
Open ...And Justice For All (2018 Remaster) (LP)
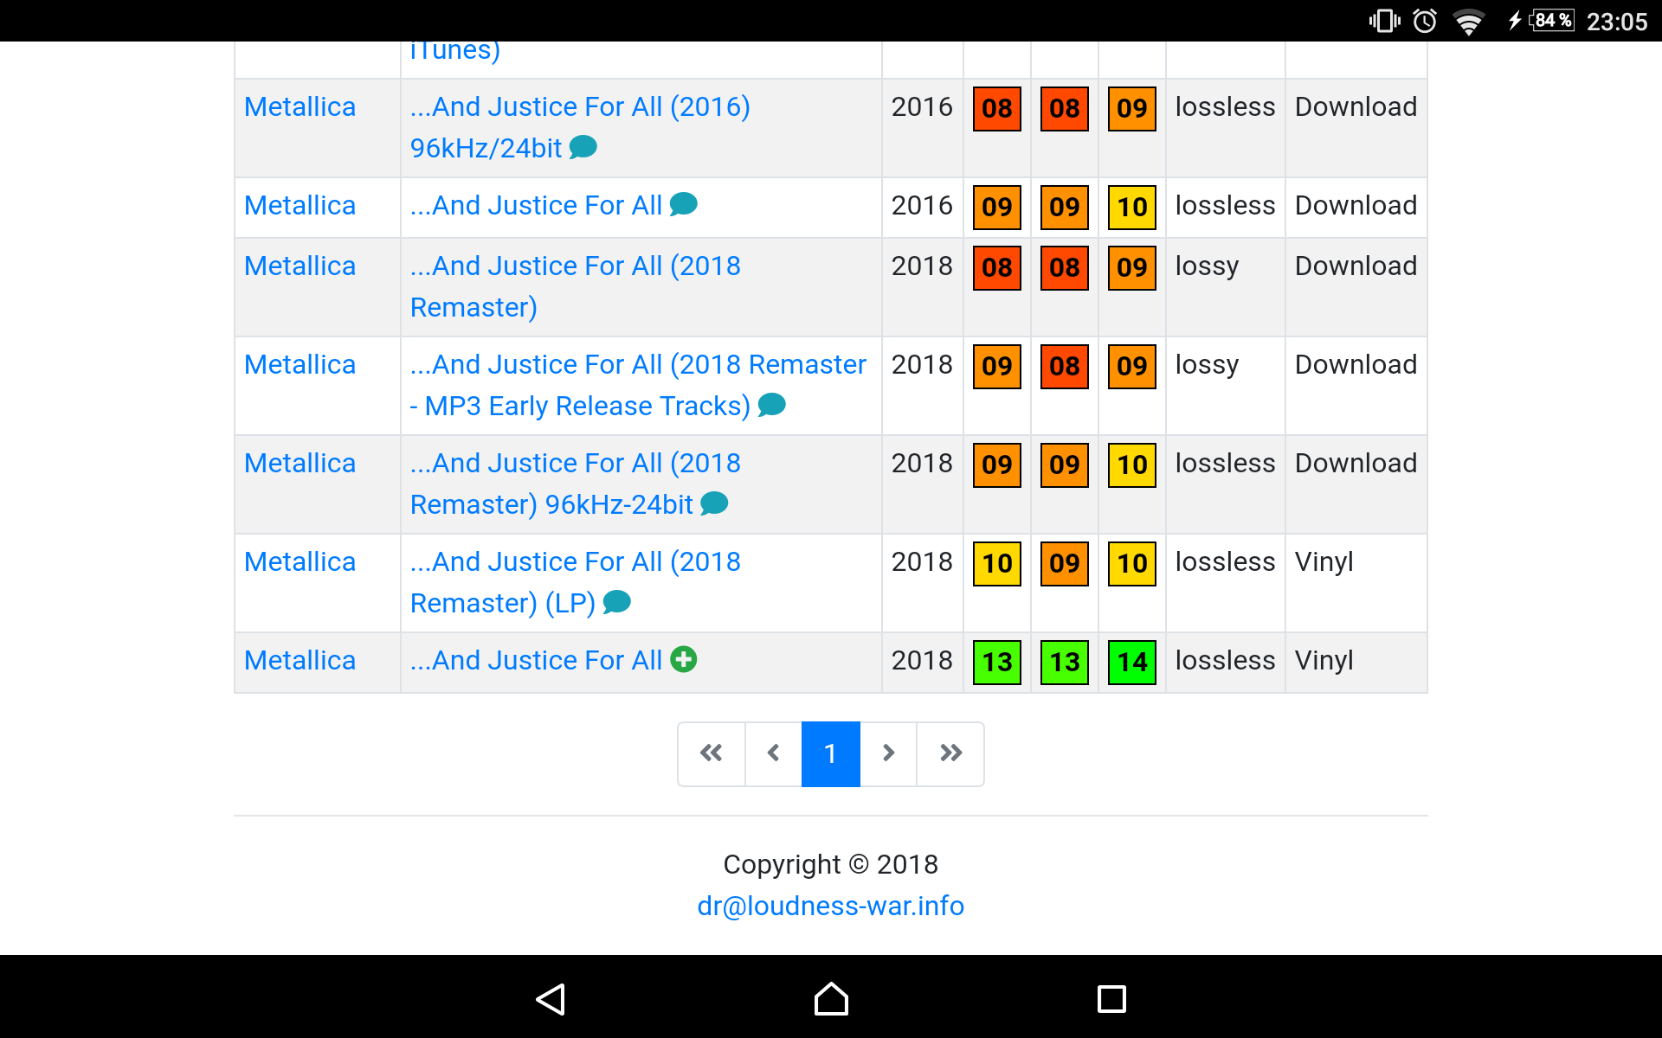click(576, 582)
